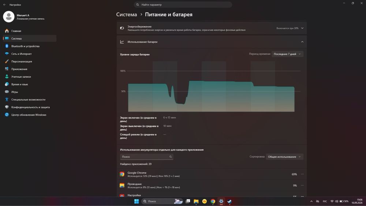Screen dimensions: 366x206
Task: Click the Settings gear taskbar icon
Action: point(221,201)
